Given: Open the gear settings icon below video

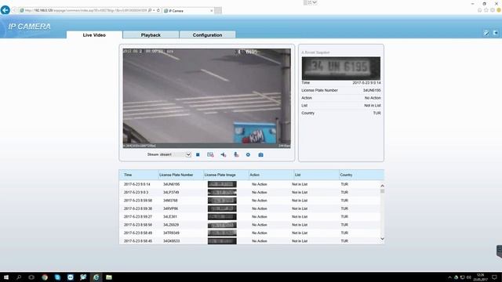Looking at the screenshot, I should pos(248,155).
